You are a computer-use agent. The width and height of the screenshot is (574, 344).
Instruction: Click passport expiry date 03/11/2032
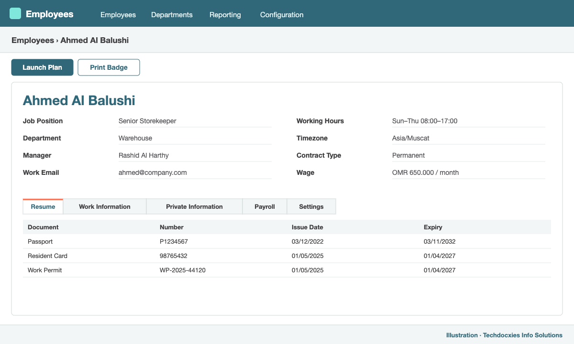[x=440, y=241]
